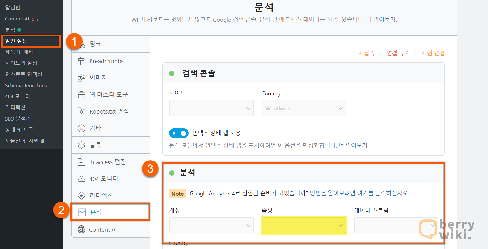Click the 검색 콘솔 section heading
488x249 pixels.
click(198, 73)
